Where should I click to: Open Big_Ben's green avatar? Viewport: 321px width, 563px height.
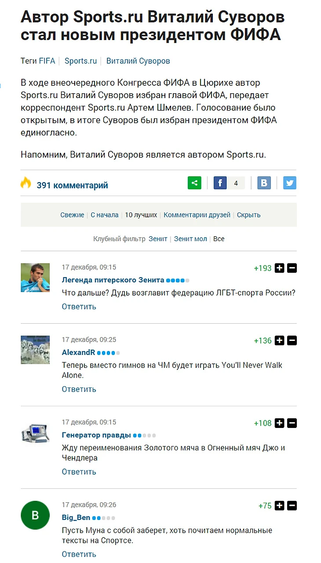coord(35,515)
